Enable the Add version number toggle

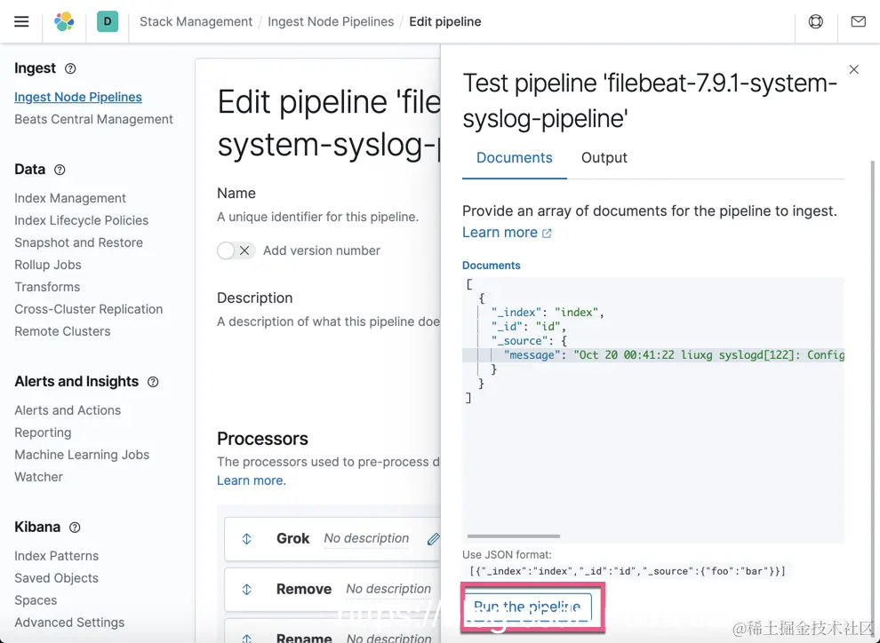(x=236, y=250)
